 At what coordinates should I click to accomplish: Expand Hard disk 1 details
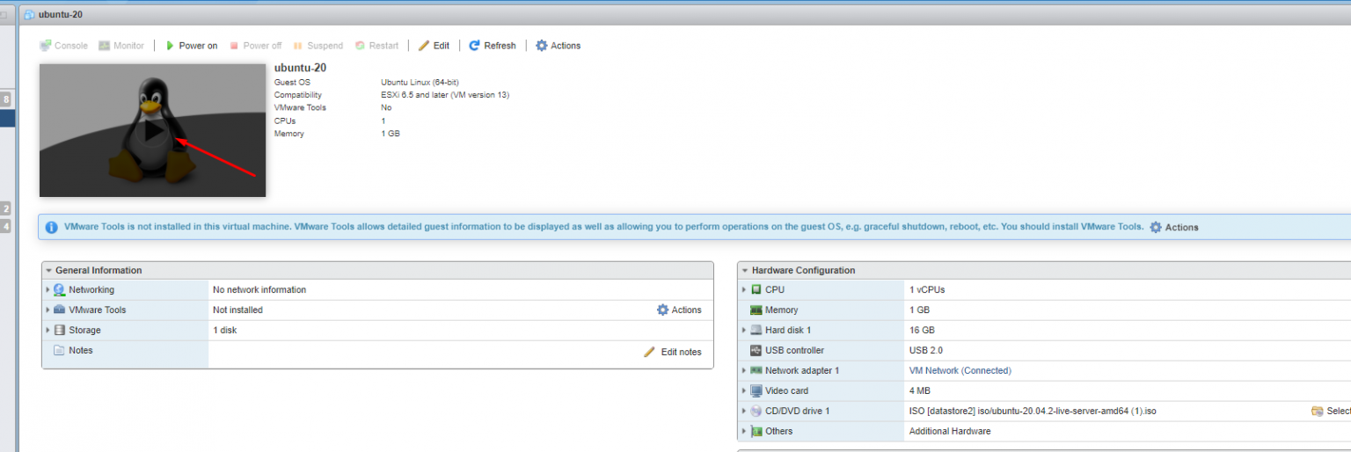[744, 331]
